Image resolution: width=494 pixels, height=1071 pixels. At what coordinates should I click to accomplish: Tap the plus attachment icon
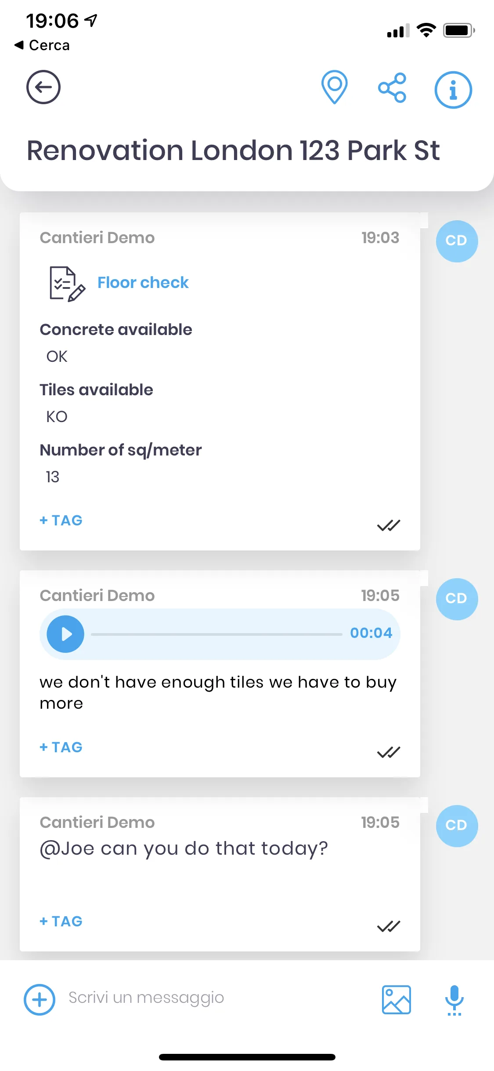[40, 999]
